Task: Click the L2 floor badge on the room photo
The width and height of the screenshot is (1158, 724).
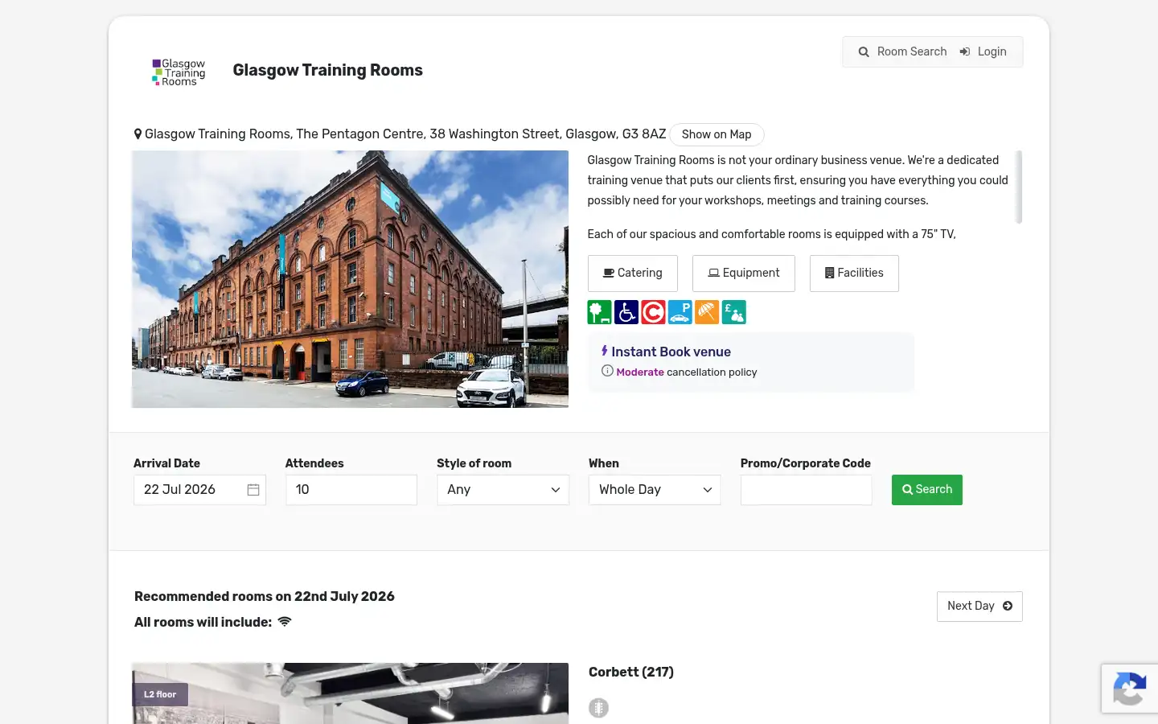Action: (160, 694)
